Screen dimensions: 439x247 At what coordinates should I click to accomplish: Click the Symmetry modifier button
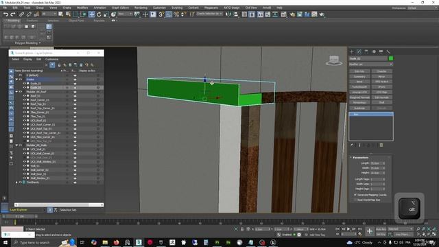point(359,76)
